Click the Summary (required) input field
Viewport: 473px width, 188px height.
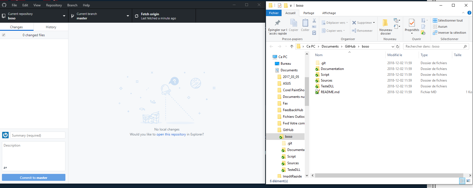point(38,135)
